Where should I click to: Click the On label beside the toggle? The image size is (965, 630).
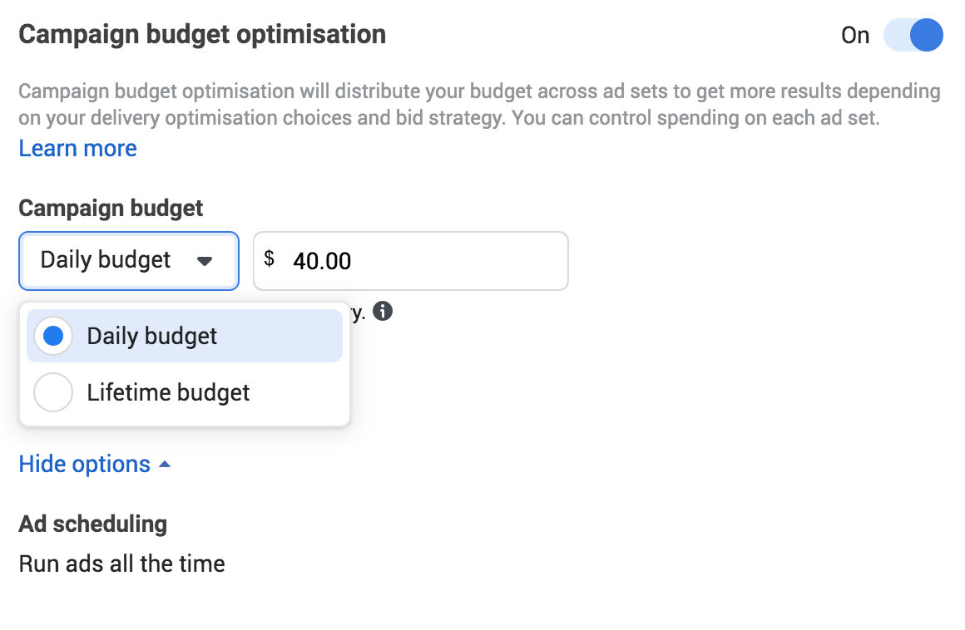point(855,36)
